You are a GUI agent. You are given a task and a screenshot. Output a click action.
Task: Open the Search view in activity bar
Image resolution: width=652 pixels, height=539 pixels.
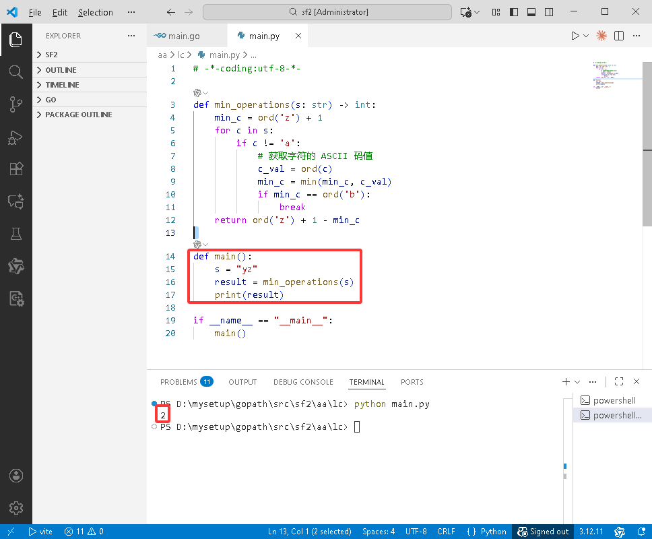tap(15, 72)
